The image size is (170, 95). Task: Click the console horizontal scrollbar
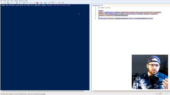point(43,91)
